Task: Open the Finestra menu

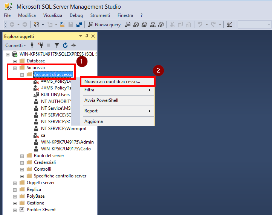Action: pyautogui.click(x=125, y=15)
